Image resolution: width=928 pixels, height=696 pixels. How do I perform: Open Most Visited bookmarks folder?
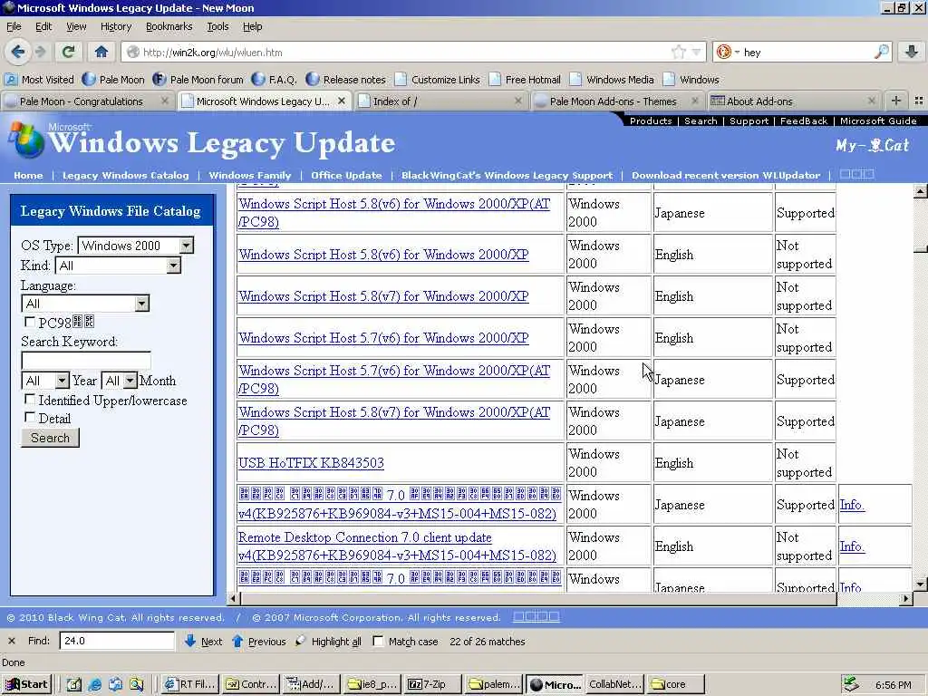point(39,80)
